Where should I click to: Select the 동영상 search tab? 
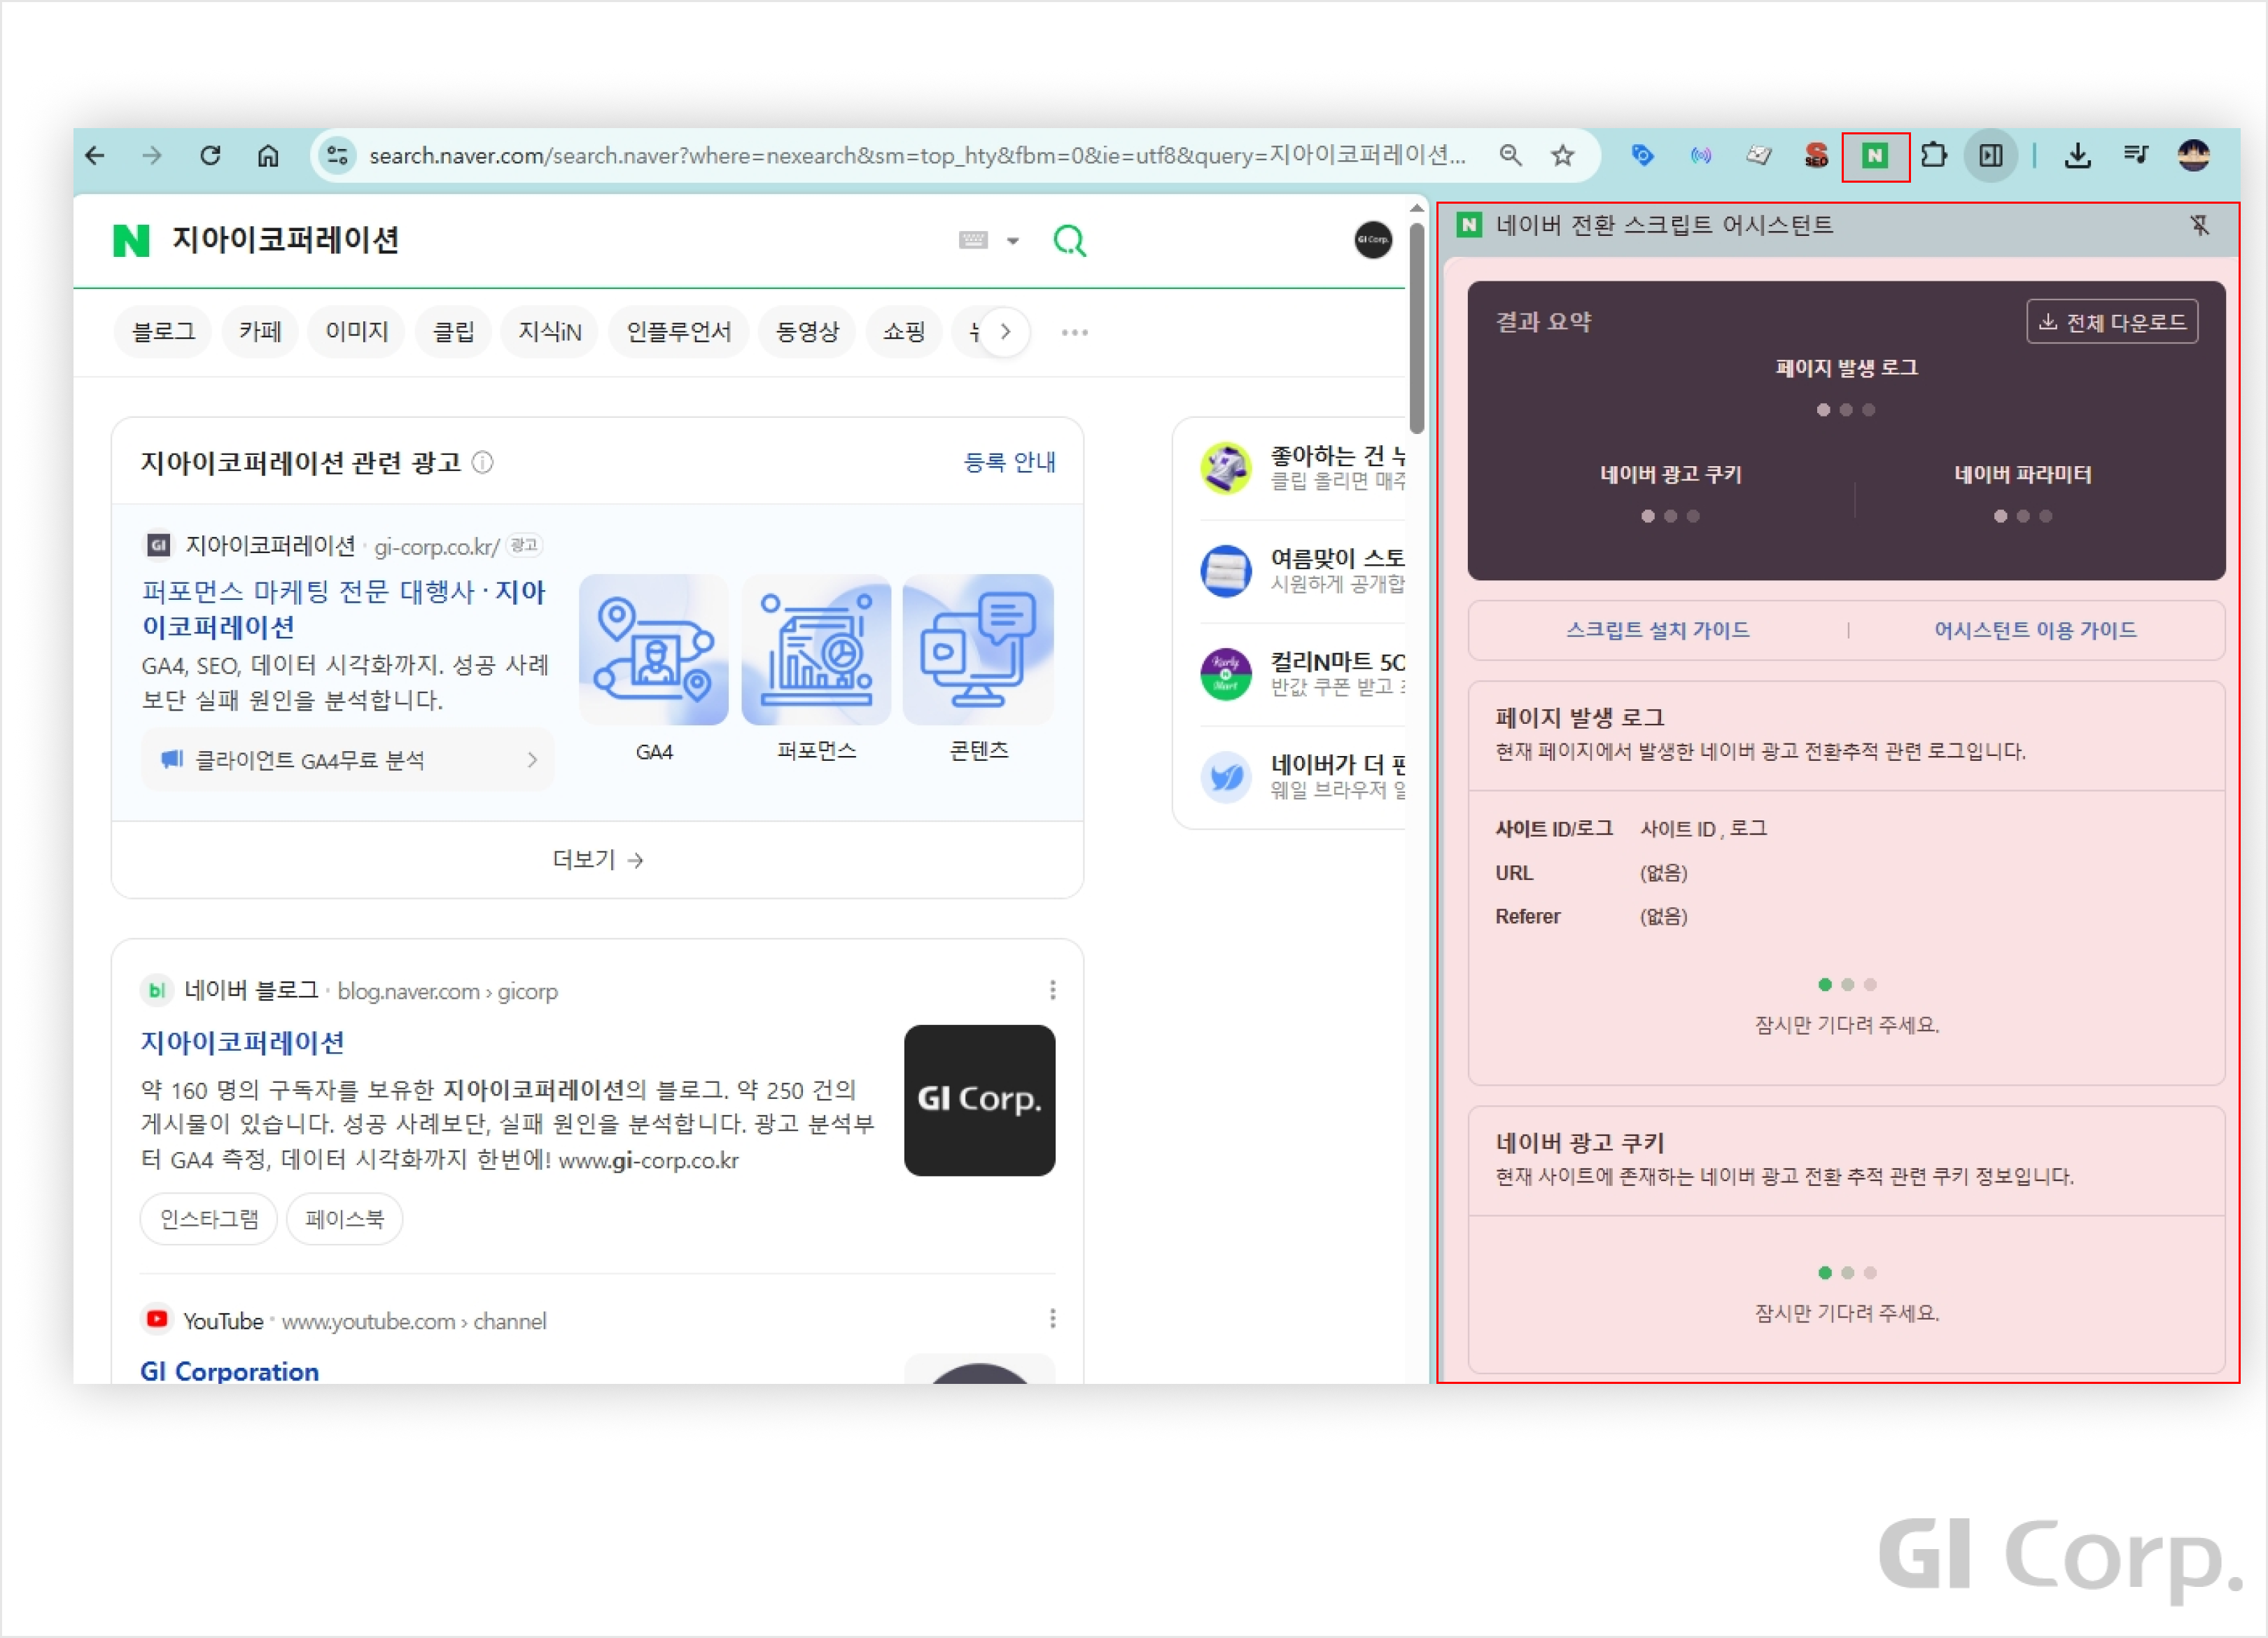tap(808, 332)
